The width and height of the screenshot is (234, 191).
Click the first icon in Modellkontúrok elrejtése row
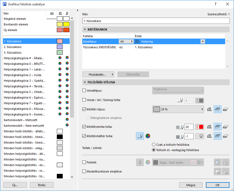pos(218,171)
